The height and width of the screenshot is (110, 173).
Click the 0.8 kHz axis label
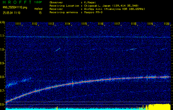[x=2, y=77]
